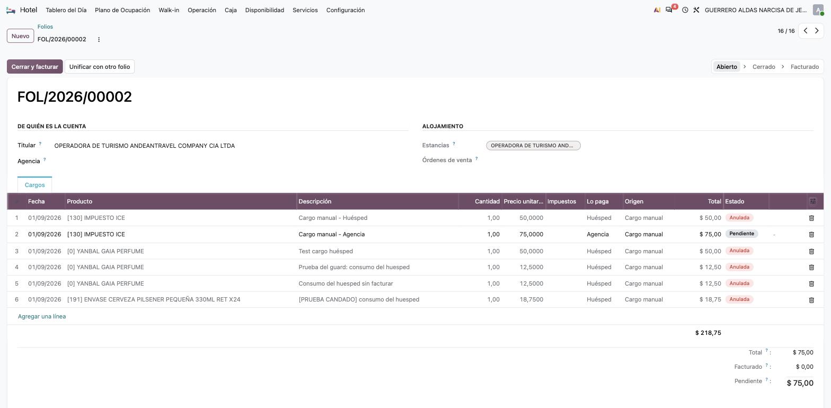Go back via Folios breadcrumb link

click(x=45, y=26)
